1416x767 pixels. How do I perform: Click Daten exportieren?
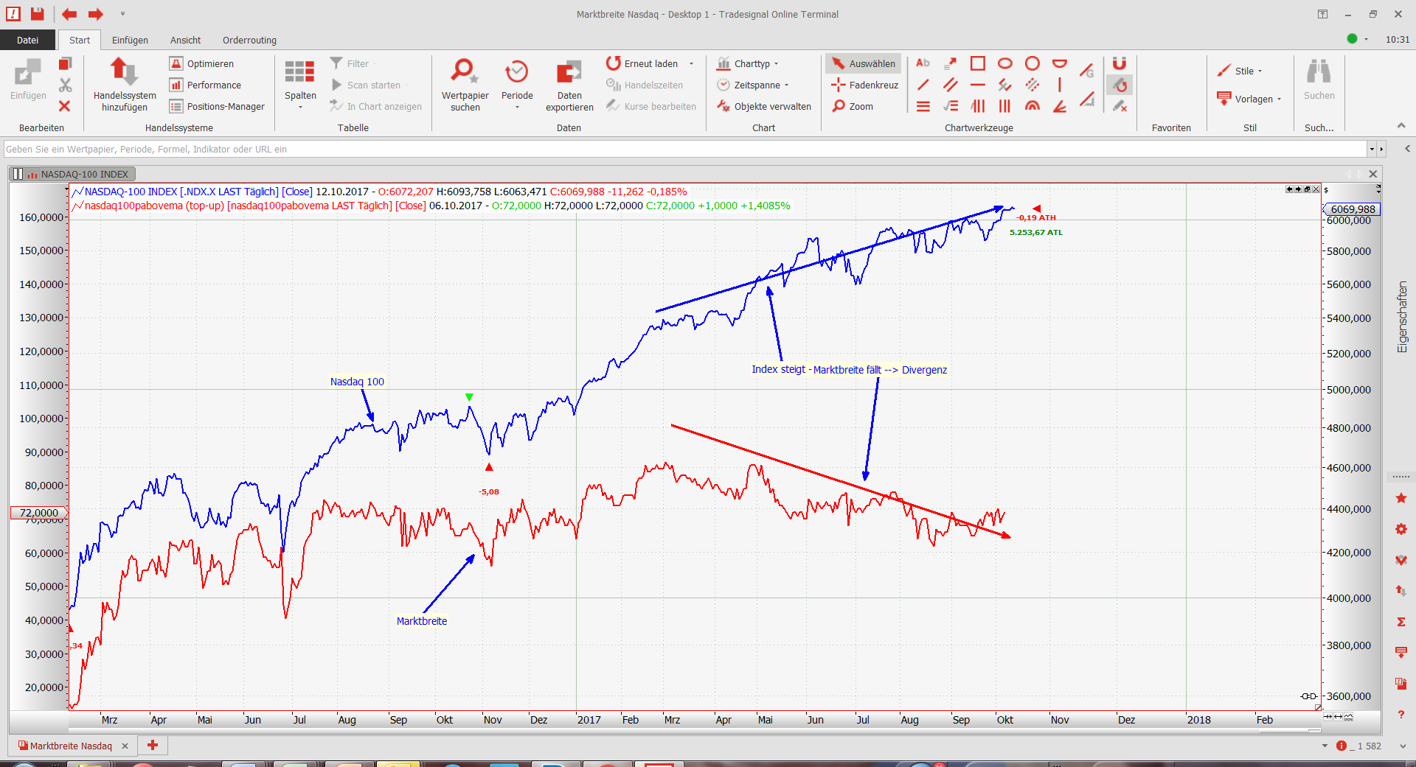click(x=569, y=84)
